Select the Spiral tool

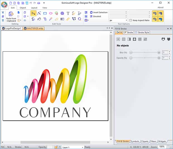(62, 13)
